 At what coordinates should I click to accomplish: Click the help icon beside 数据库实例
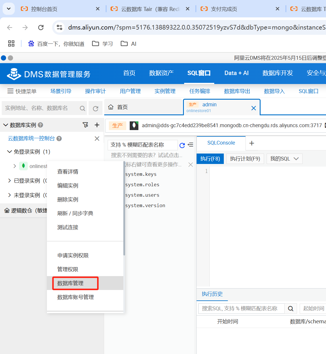tap(41, 125)
